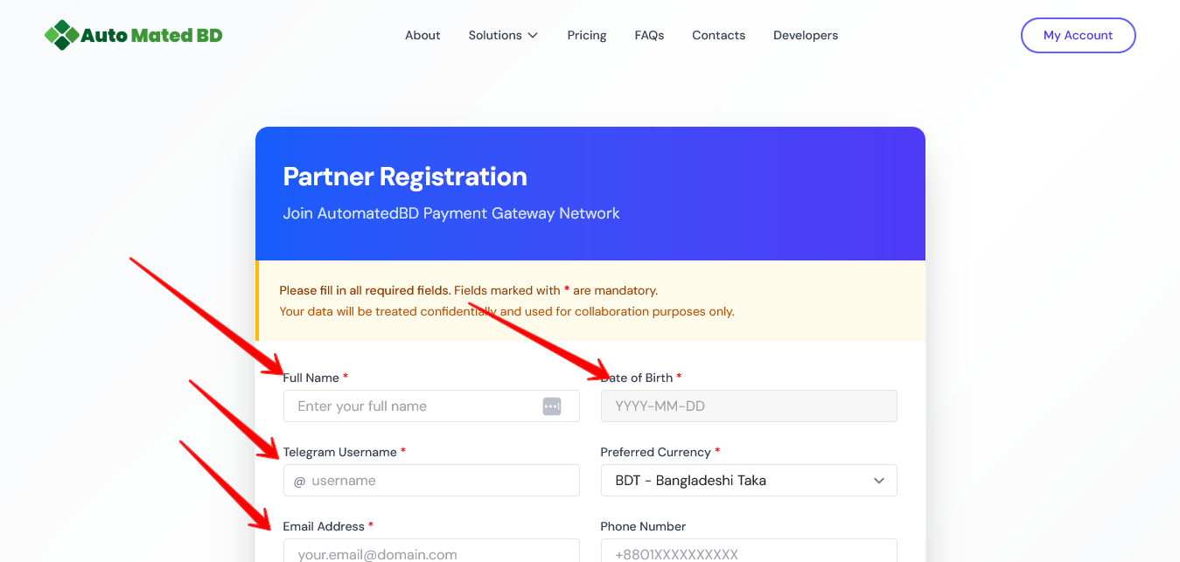Go to the Pricing page
The height and width of the screenshot is (562, 1180).
click(587, 36)
